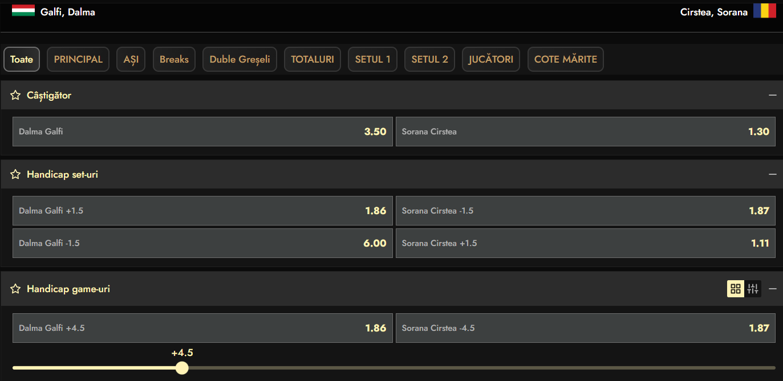Viewport: 783px width, 381px height.
Task: Select Sorana Cirstea +1.5 sets at 1.11
Action: pos(585,243)
